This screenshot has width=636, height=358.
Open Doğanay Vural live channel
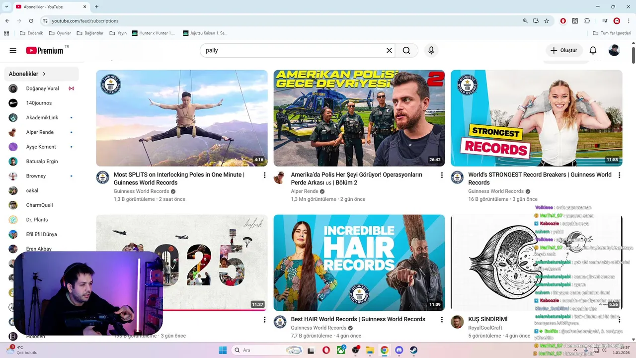(41, 89)
